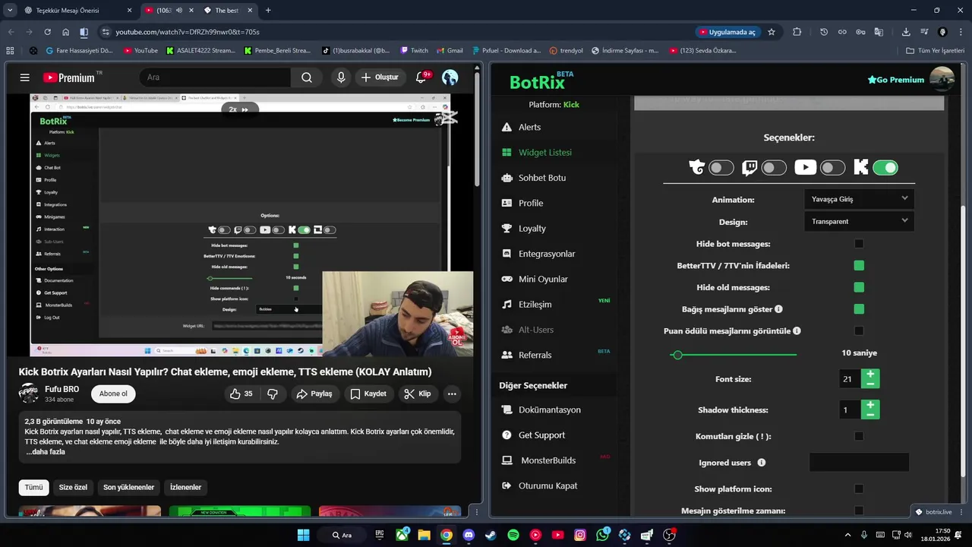Select Size özel filter chip
The image size is (972, 547).
(x=73, y=487)
